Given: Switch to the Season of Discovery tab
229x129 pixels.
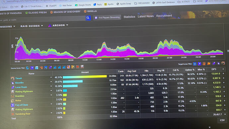Looking at the screenshot, I should 65,12.
